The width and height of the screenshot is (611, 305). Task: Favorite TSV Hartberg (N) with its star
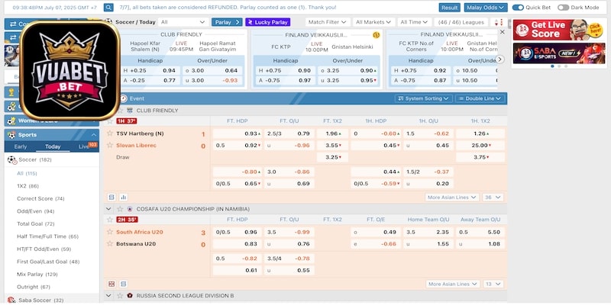point(110,133)
